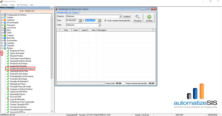
Task: Expand the Compras tree node
Action: pos(2,35)
